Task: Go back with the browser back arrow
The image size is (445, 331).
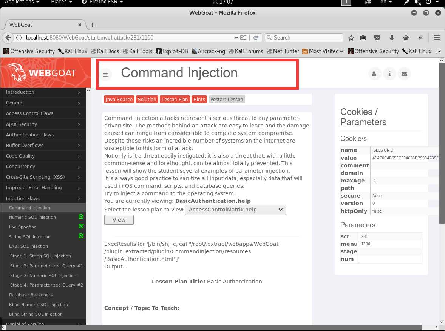Action: click(8, 38)
